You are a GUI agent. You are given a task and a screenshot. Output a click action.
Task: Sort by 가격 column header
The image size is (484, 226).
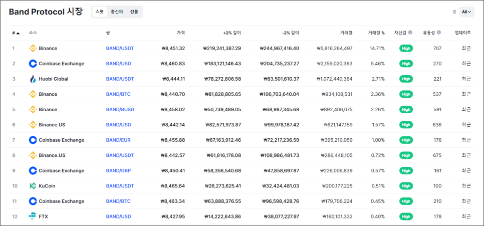point(180,33)
